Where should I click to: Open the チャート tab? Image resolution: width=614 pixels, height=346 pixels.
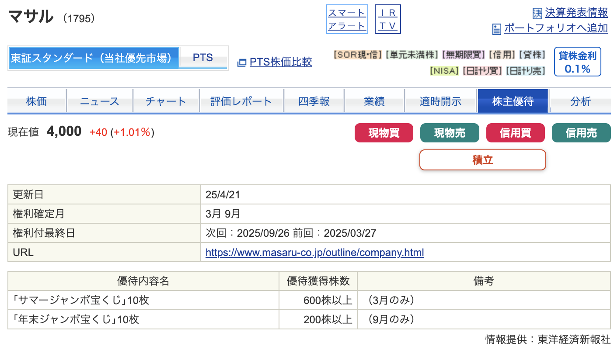[166, 101]
